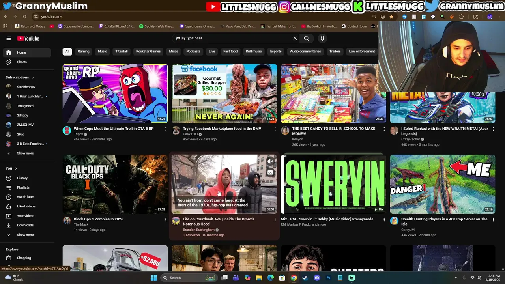Open the apps grid in bookmarks bar

[x=5, y=26]
